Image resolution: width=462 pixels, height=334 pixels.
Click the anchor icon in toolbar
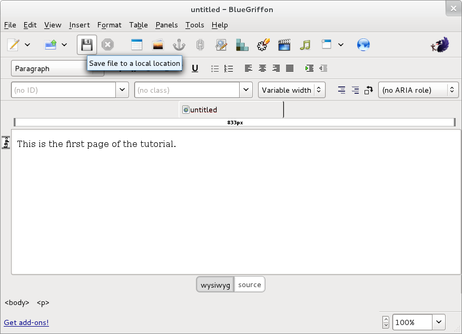point(179,45)
